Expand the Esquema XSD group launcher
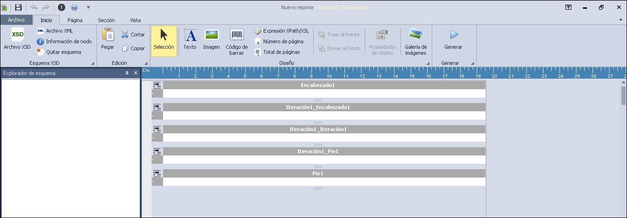Image resolution: width=627 pixels, height=218 pixels. click(92, 63)
